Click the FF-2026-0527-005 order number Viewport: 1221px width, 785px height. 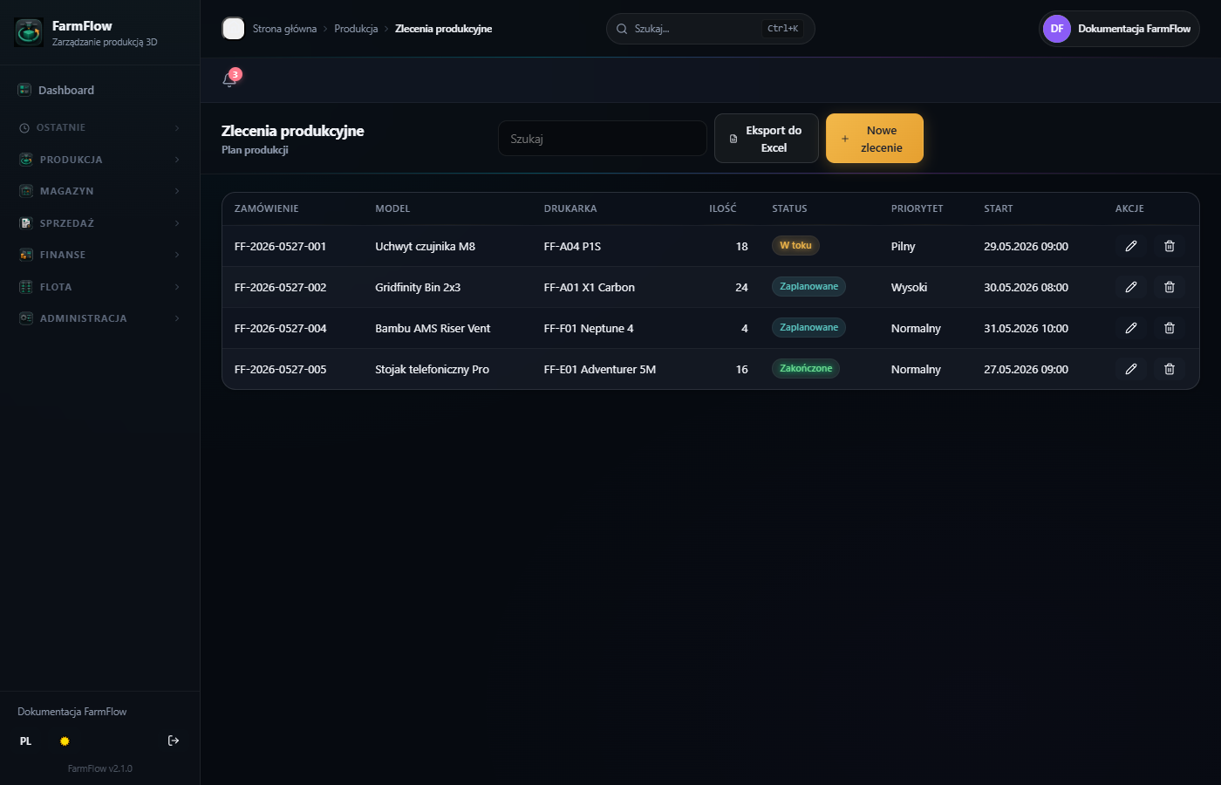pyautogui.click(x=281, y=369)
